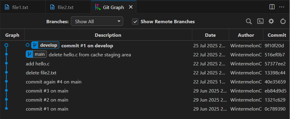Select 'commit again #4 on main' row
This screenshot has width=290, height=119.
click(145, 82)
